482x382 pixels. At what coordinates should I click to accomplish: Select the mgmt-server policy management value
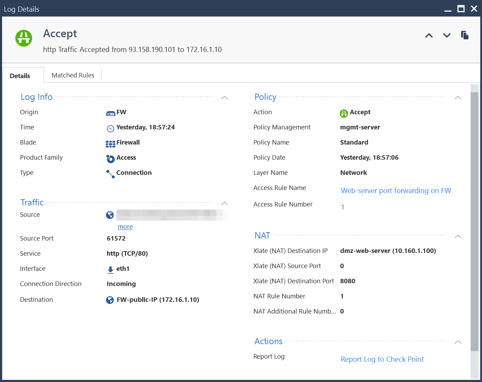tap(360, 127)
